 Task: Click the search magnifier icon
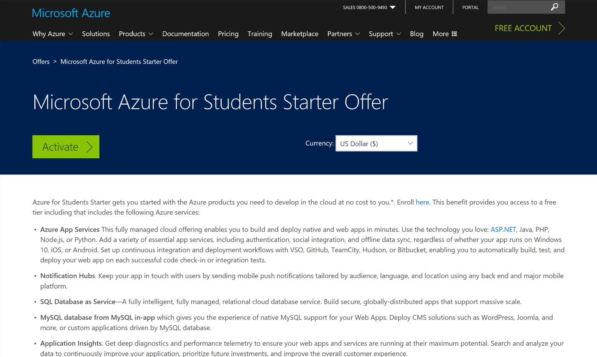[554, 7]
